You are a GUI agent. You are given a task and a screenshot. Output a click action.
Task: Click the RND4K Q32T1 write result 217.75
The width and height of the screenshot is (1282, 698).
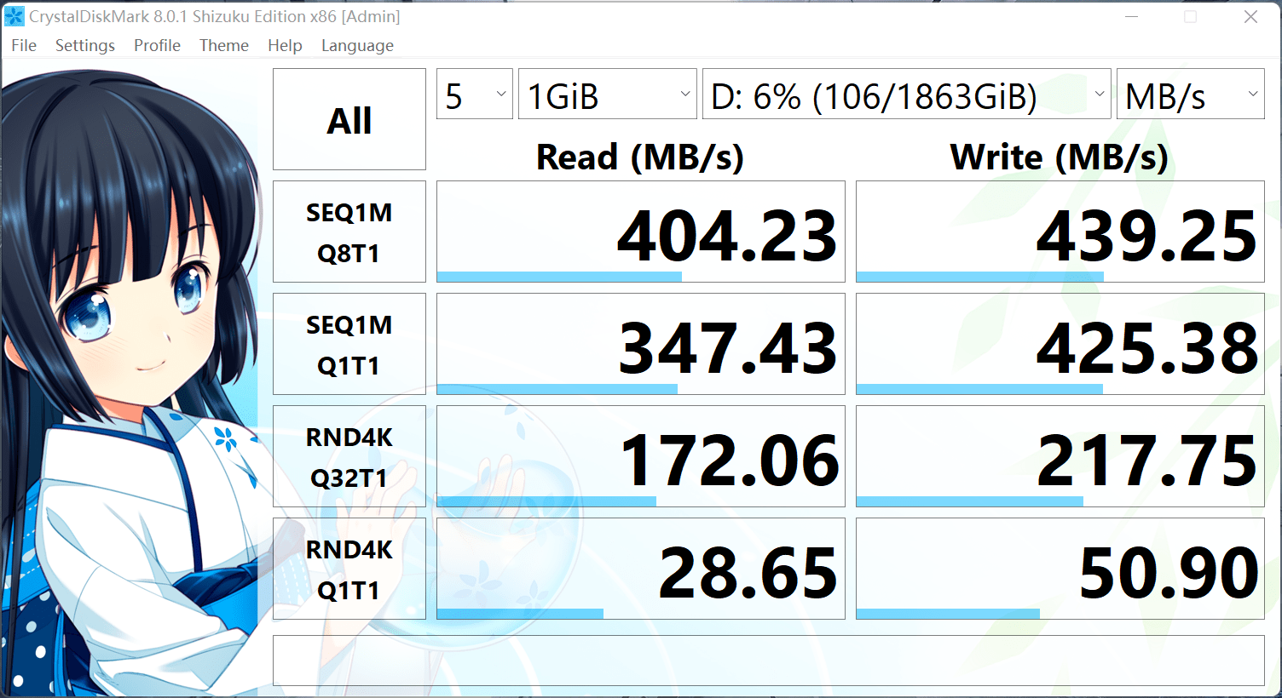tap(1060, 456)
